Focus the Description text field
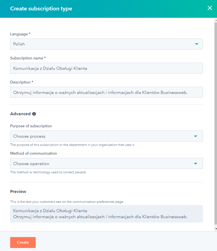Image resolution: width=217 pixels, height=251 pixels. tap(106, 92)
